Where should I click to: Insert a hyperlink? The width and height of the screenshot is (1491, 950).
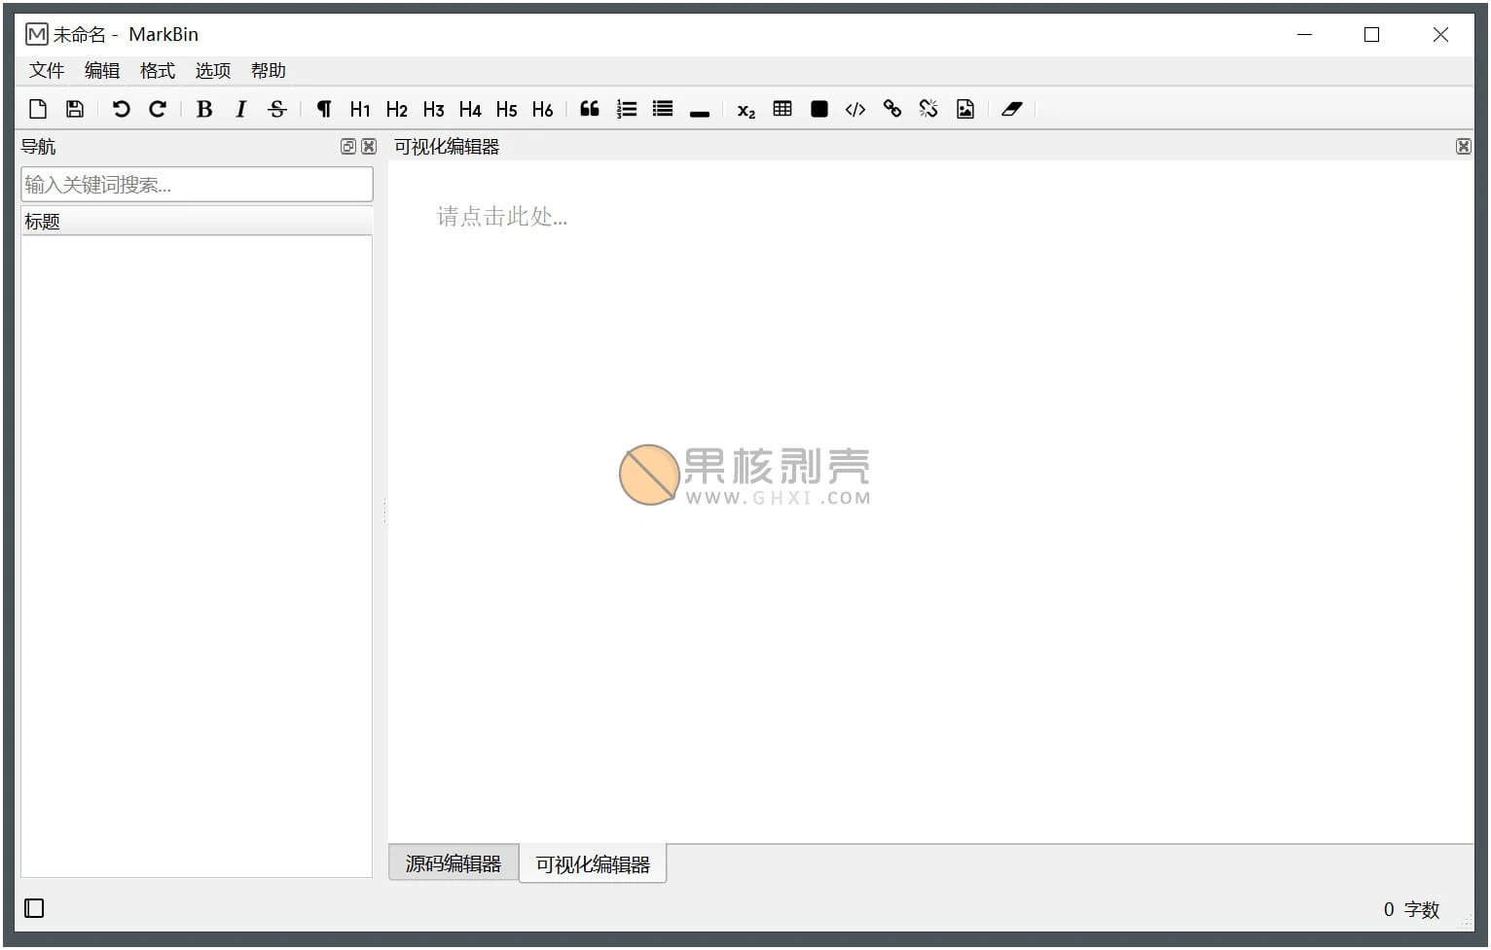892,109
